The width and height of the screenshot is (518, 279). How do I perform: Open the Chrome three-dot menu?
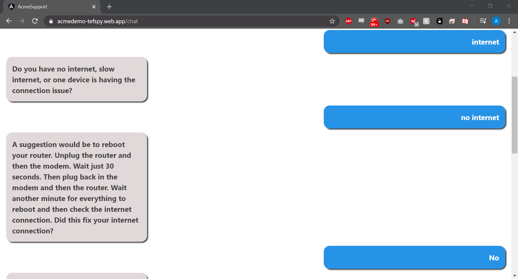509,21
